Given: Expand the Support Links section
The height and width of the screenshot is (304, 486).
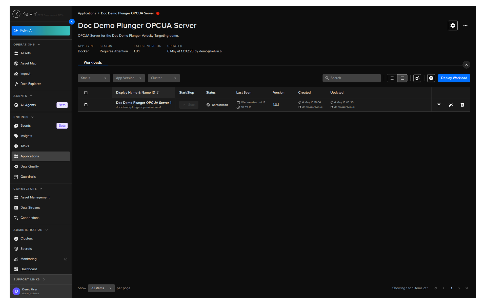Looking at the screenshot, I should coord(29,280).
